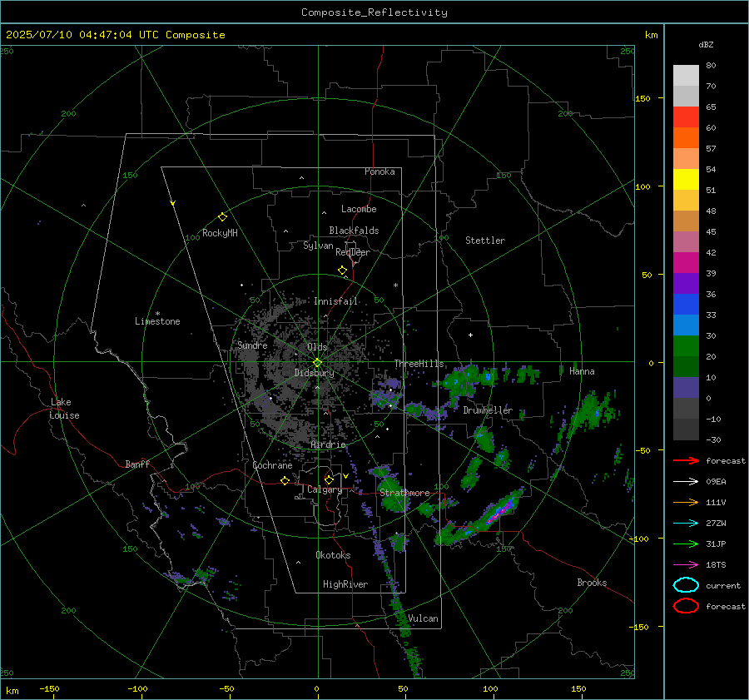Select the radar-center diamond above Didsbury
This screenshot has height=700, width=749.
coord(317,363)
